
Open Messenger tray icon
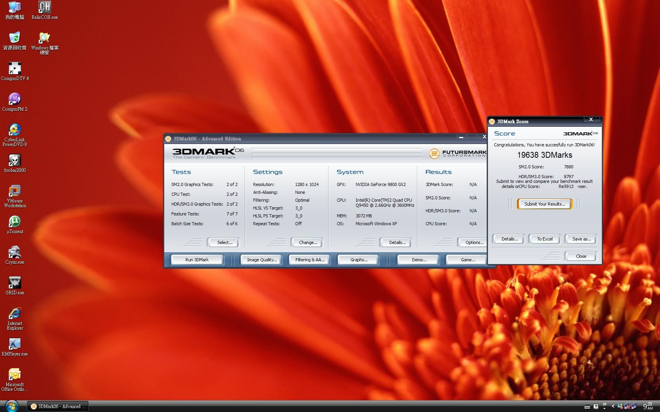[x=620, y=407]
